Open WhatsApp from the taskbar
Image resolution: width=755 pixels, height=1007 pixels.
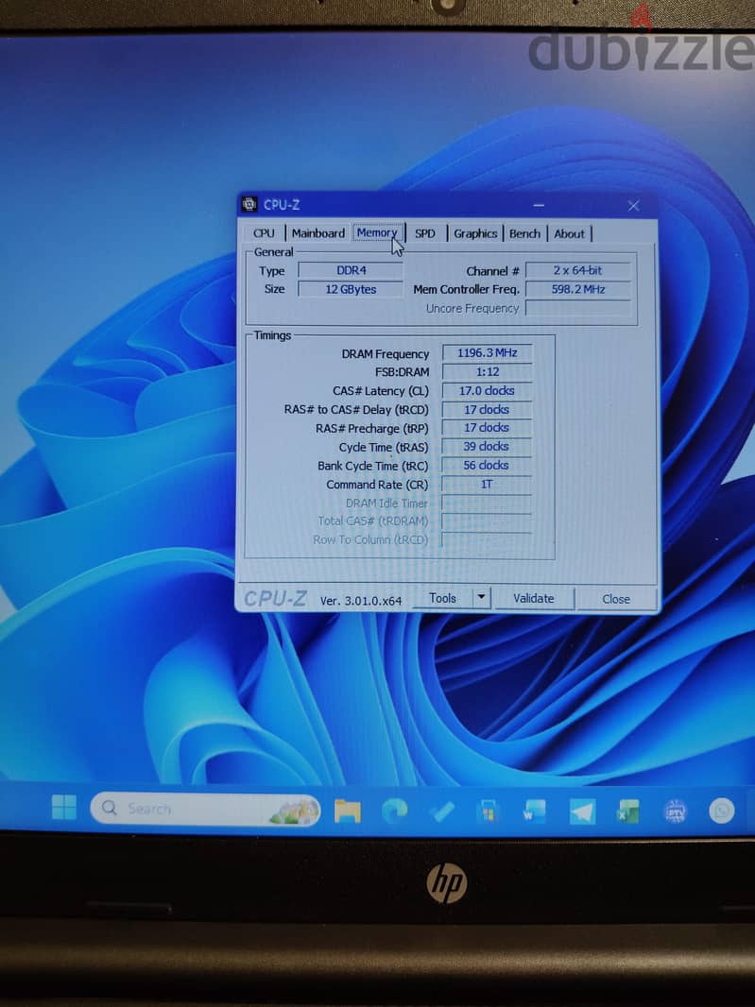[x=722, y=811]
